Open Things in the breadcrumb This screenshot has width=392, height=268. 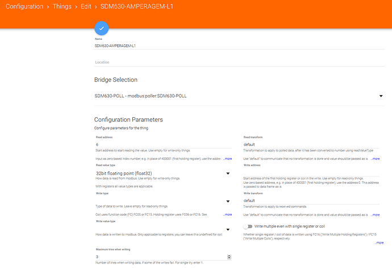click(x=62, y=6)
